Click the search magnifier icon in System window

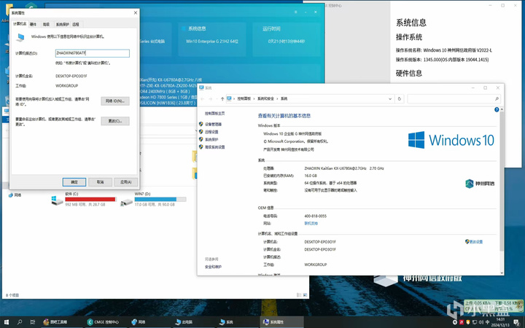497,98
